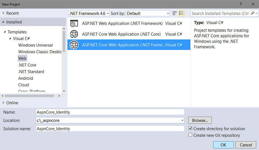Click the Solution name input field
This screenshot has height=150, width=259.
coord(110,129)
